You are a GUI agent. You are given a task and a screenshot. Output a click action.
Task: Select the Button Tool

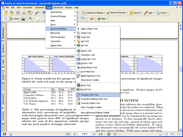tap(98, 51)
